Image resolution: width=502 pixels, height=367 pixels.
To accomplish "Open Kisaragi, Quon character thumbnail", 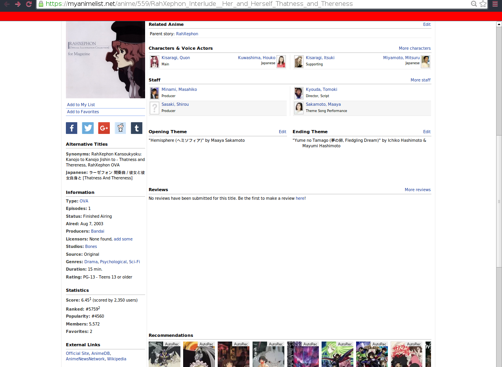I will point(155,61).
